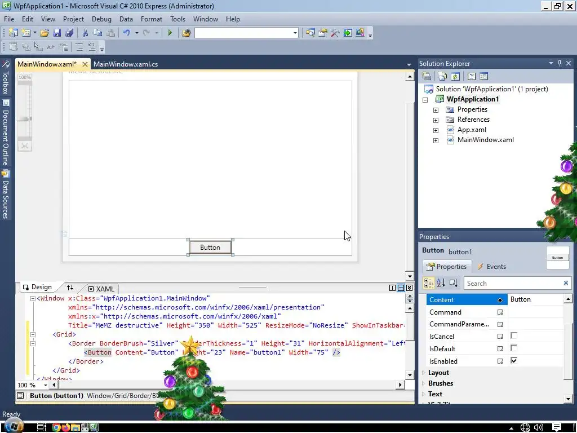
Task: Click the Command property marker square
Action: tap(500, 312)
